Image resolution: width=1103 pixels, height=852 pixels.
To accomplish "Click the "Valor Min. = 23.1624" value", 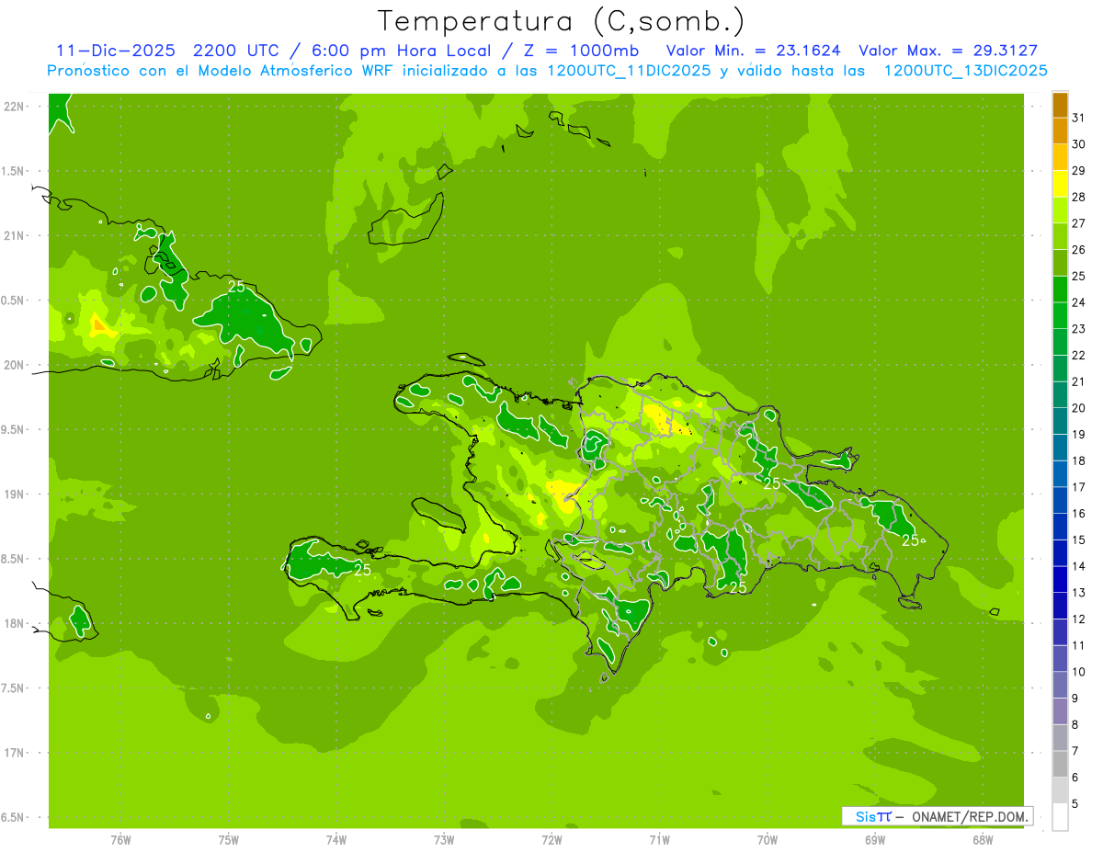I will click(754, 51).
